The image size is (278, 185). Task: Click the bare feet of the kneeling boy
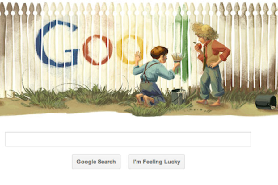[145, 100]
